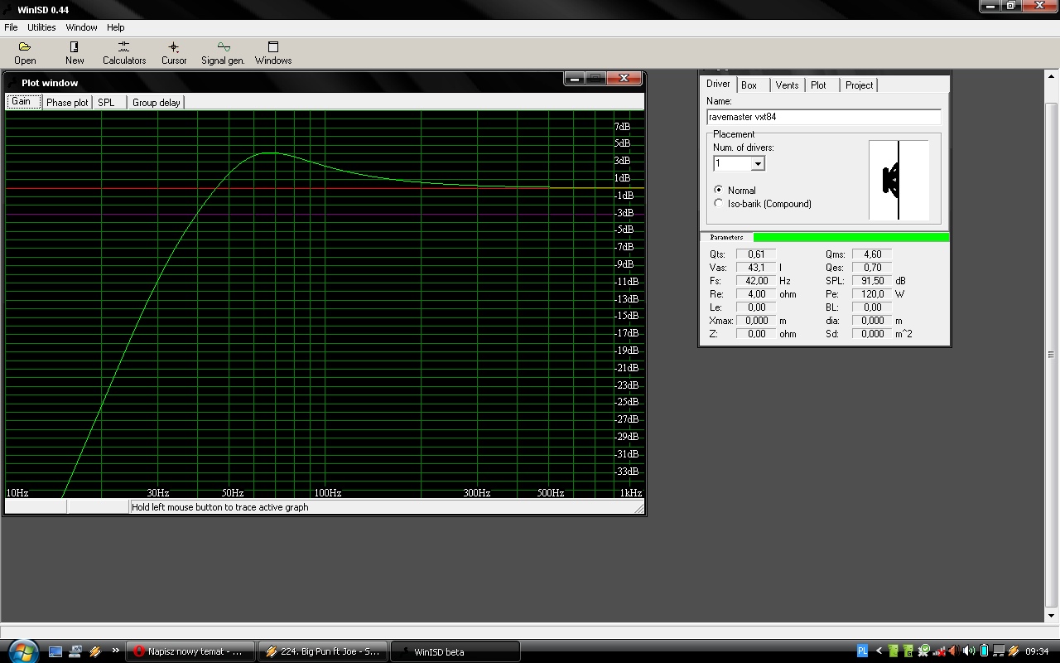The image size is (1060, 663).
Task: Click the Open file toolbar icon
Action: tap(25, 53)
